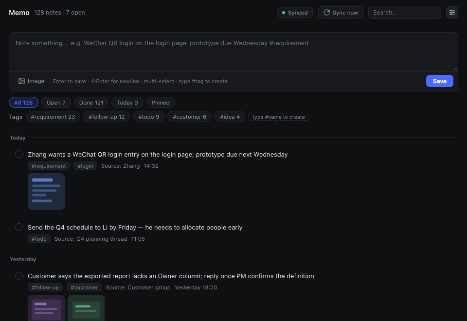Select the All 128 filter
467x321 pixels.
coord(23,103)
